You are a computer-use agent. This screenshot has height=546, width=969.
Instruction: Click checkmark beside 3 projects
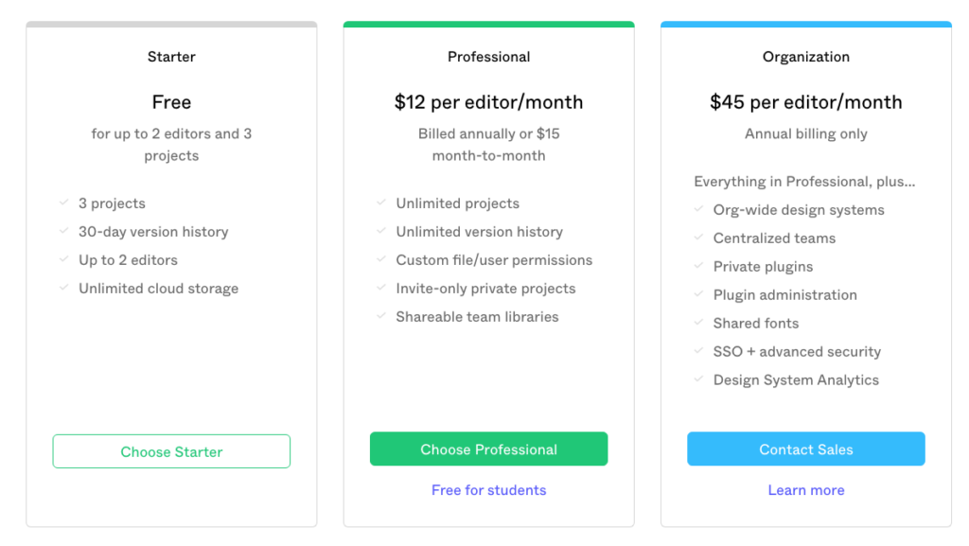click(x=63, y=203)
